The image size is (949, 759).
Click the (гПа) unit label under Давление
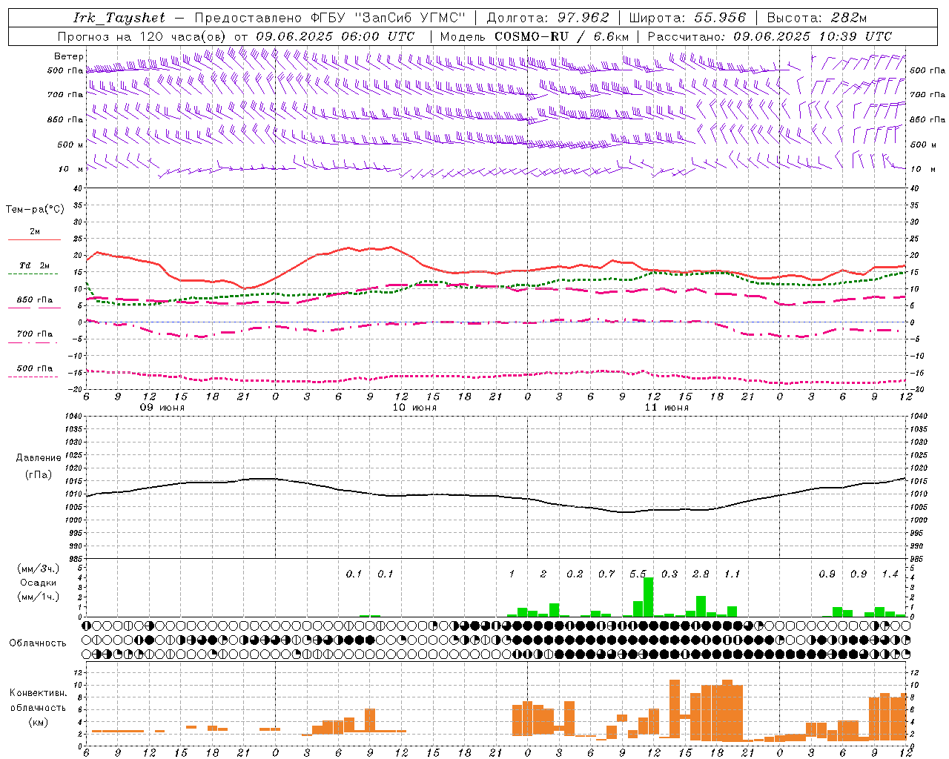click(39, 475)
